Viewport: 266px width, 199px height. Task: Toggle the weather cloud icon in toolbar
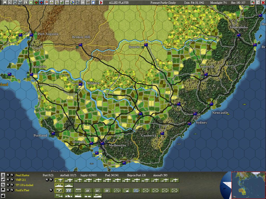pos(93,3)
